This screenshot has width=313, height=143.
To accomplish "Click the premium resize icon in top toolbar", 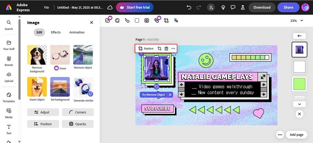I will (x=108, y=20).
